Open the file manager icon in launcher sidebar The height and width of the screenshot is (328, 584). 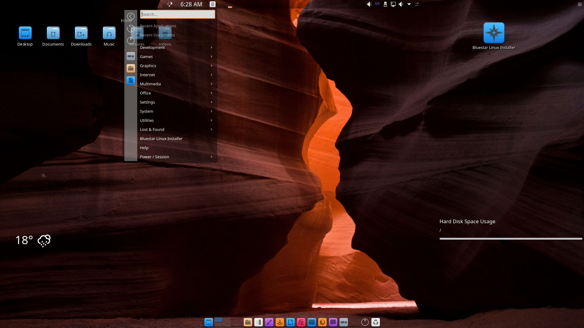tap(131, 68)
